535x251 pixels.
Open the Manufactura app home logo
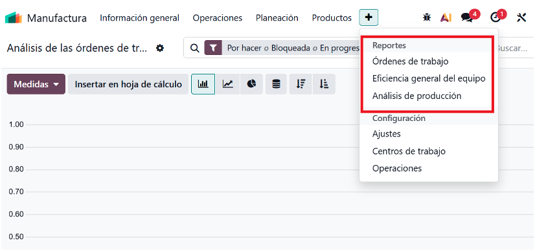coord(14,17)
